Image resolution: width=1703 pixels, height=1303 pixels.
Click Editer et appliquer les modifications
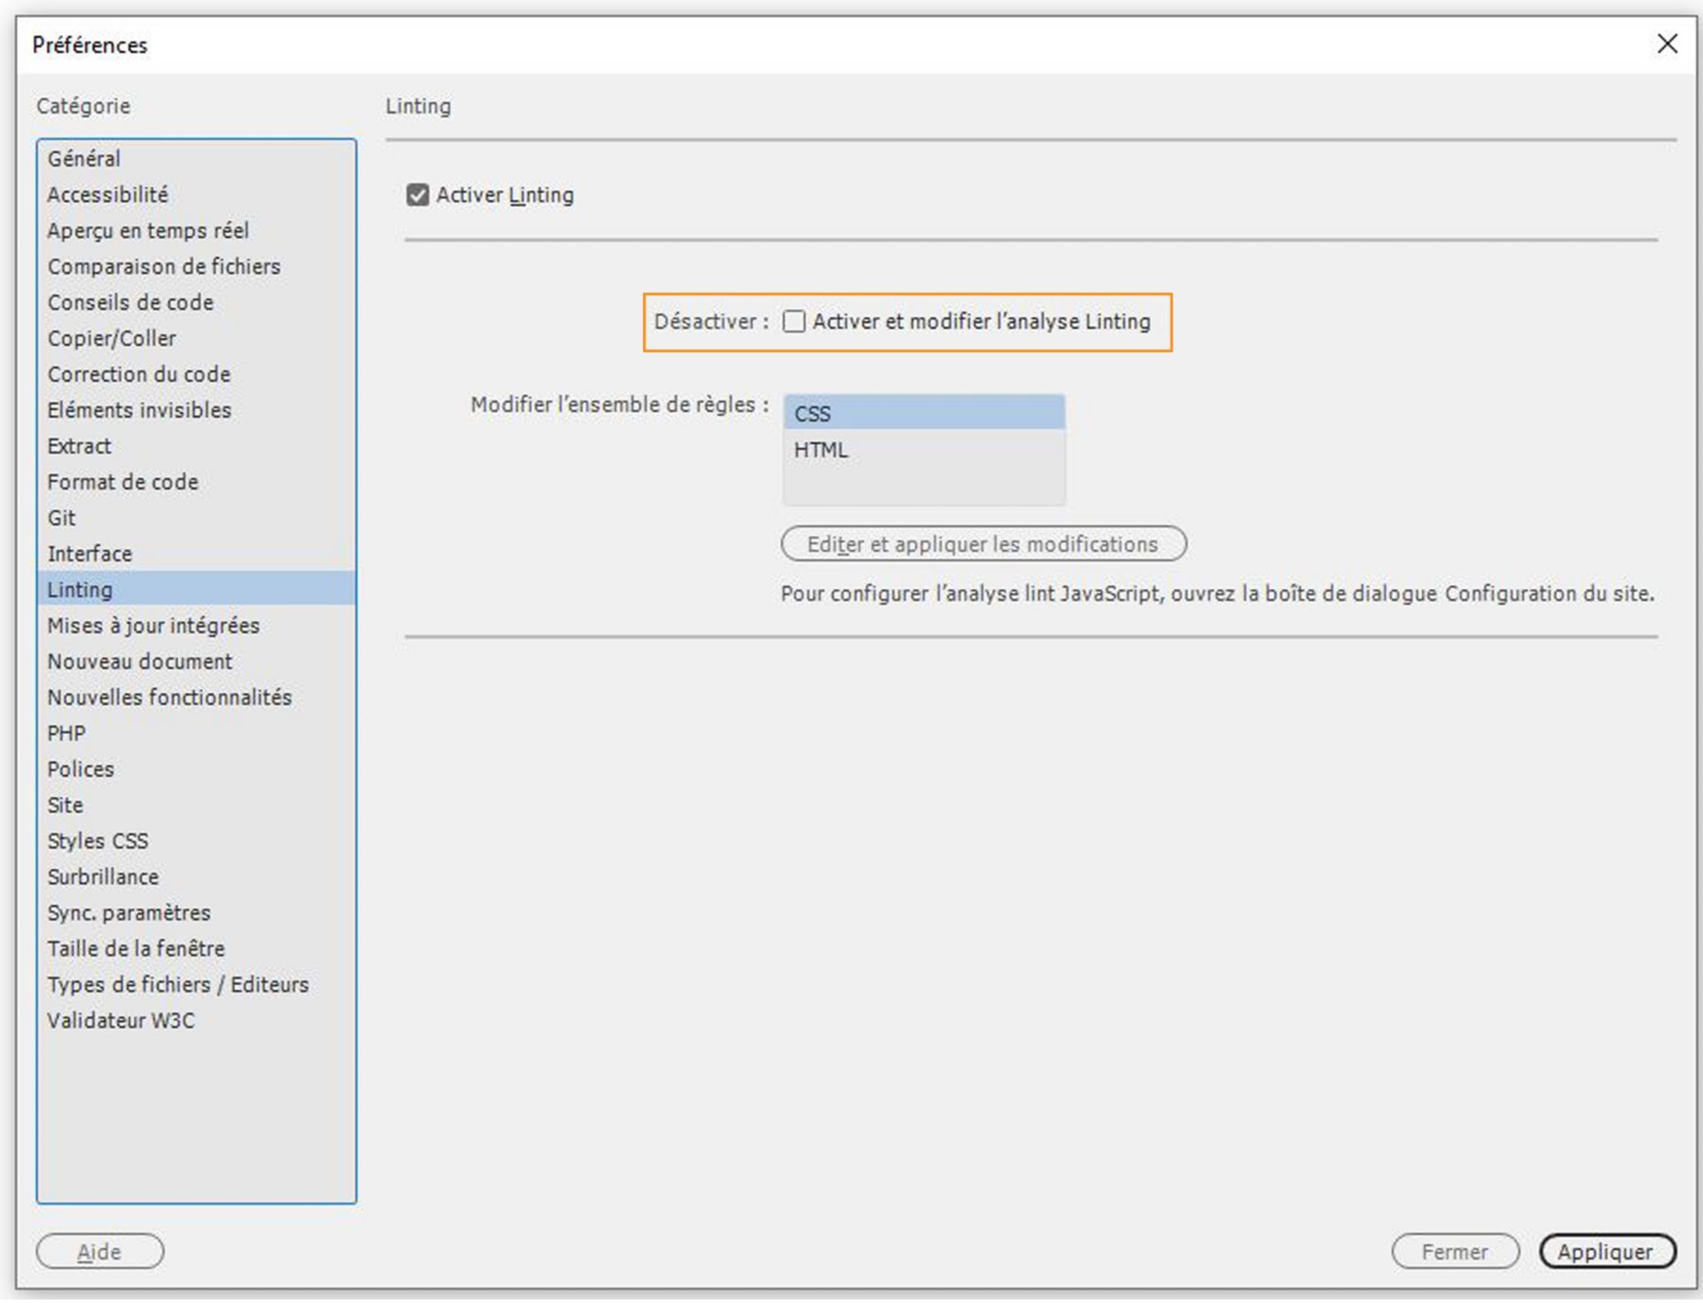pos(983,543)
